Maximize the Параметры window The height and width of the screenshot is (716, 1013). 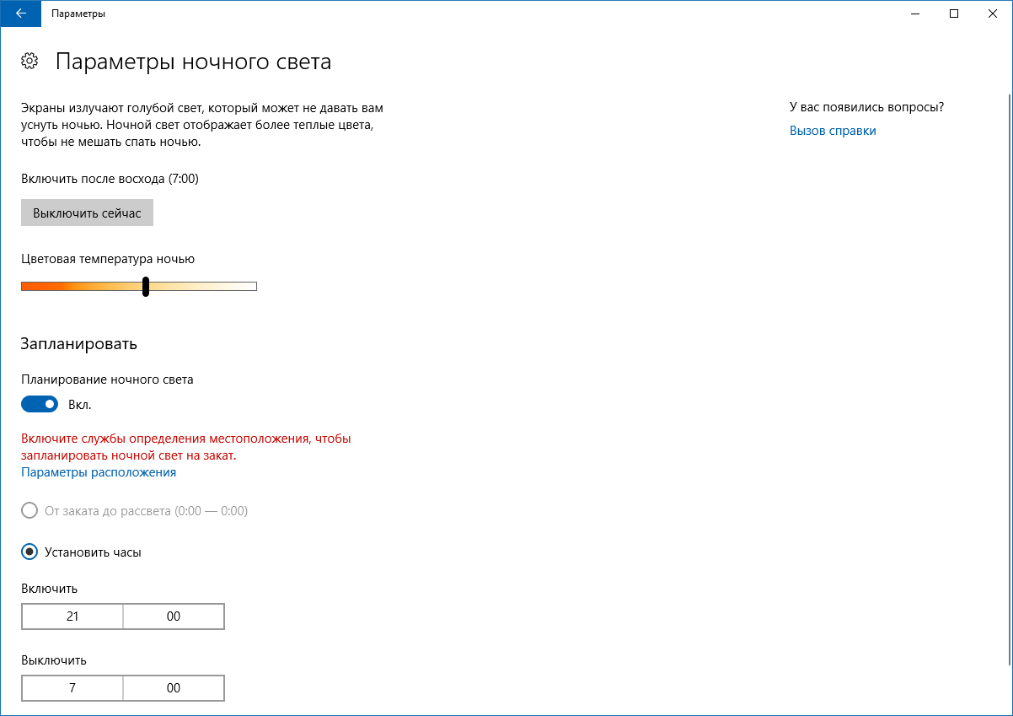(954, 13)
